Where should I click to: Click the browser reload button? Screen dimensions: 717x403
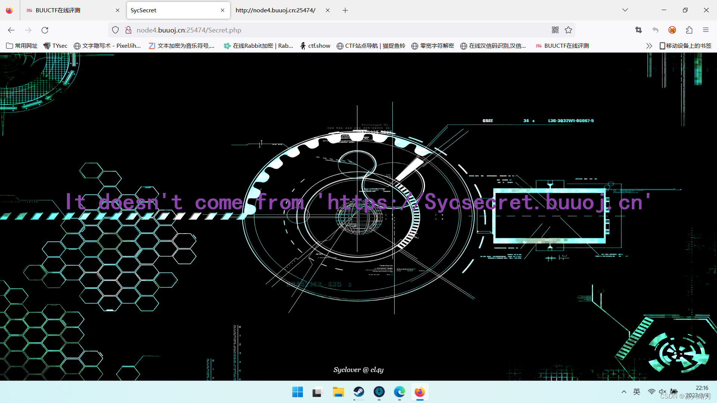(45, 30)
